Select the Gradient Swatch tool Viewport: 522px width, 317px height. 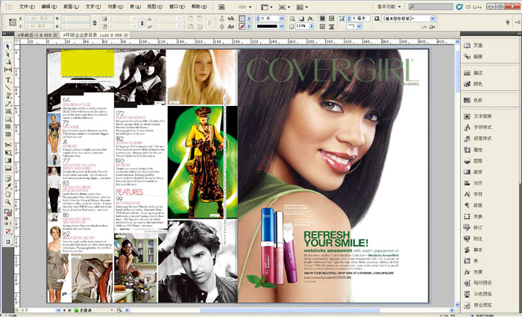click(x=7, y=160)
